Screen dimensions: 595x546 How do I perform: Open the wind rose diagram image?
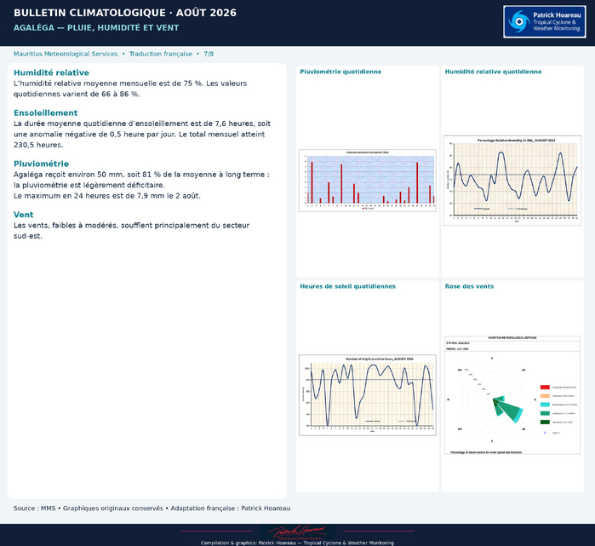tap(512, 395)
